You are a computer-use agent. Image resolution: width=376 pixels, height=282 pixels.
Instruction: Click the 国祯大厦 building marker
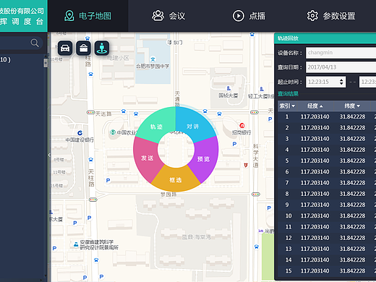(x=228, y=88)
